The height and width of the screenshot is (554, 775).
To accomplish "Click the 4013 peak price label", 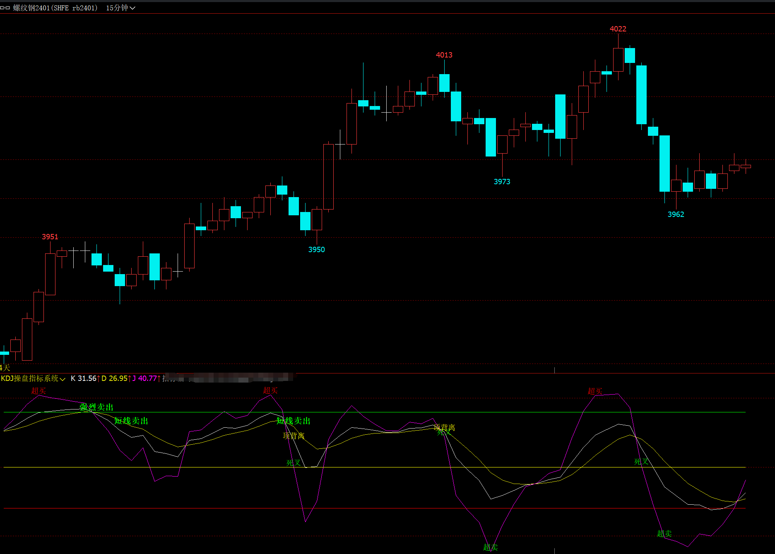I will coord(444,55).
